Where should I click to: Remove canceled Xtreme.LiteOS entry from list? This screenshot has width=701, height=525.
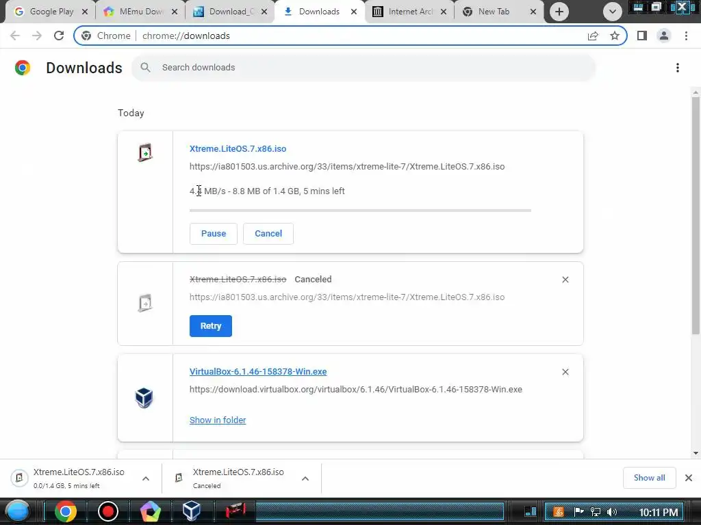(x=565, y=280)
